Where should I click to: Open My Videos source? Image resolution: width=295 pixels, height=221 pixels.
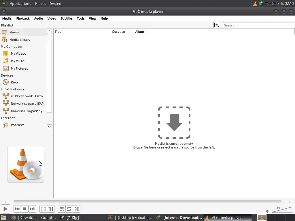(x=23, y=54)
